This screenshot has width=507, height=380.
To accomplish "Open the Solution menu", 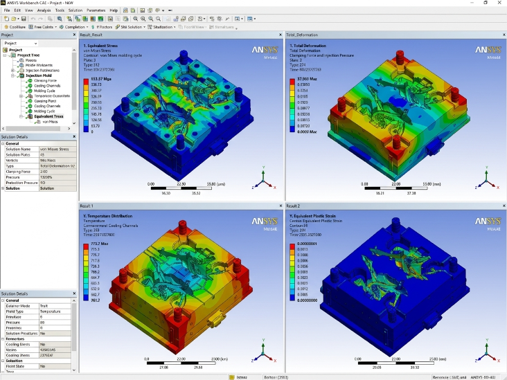I will 75,10.
